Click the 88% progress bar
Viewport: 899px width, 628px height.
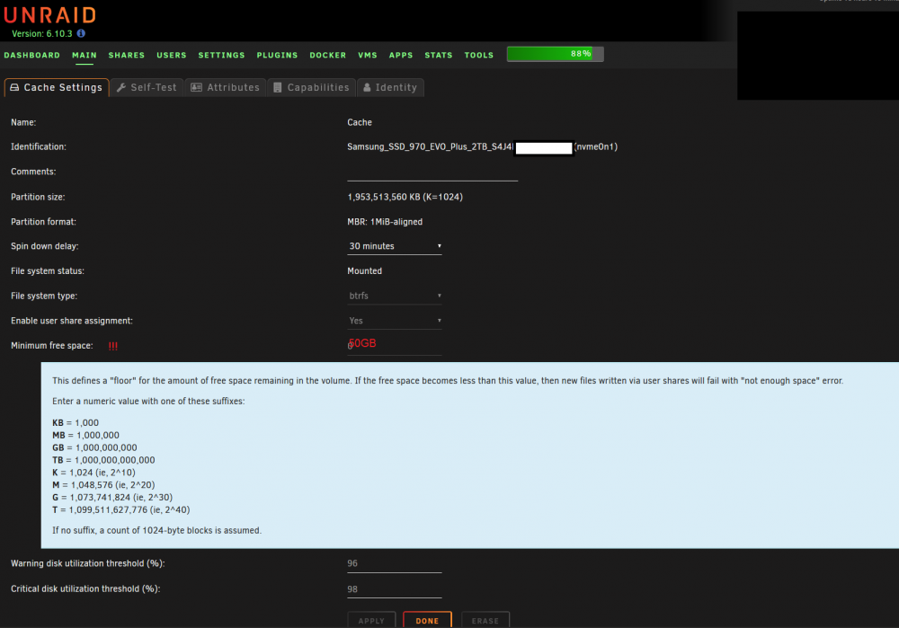(555, 54)
